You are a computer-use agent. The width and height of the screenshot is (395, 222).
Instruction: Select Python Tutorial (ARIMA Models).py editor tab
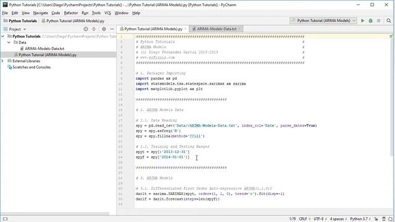[x=154, y=29]
